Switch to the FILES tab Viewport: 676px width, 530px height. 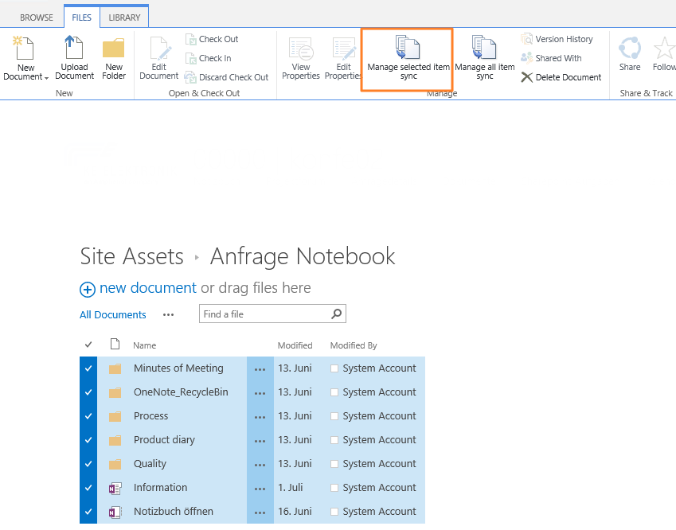(x=81, y=18)
